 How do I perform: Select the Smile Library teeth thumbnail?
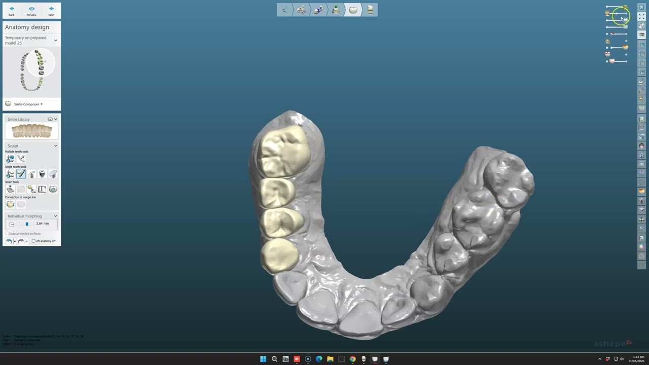pyautogui.click(x=31, y=131)
